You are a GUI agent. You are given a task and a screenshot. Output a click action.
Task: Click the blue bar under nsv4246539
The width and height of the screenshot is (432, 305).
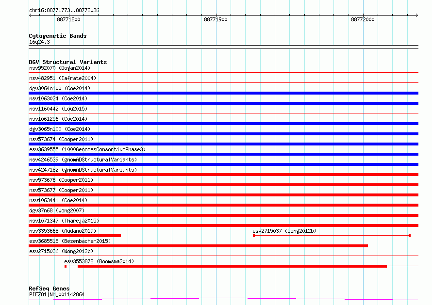(x=223, y=164)
